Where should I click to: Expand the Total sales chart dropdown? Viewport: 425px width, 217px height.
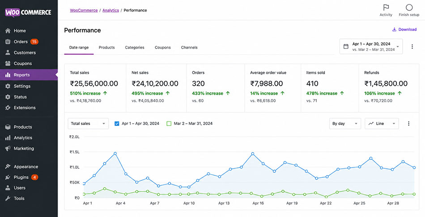tap(88, 123)
